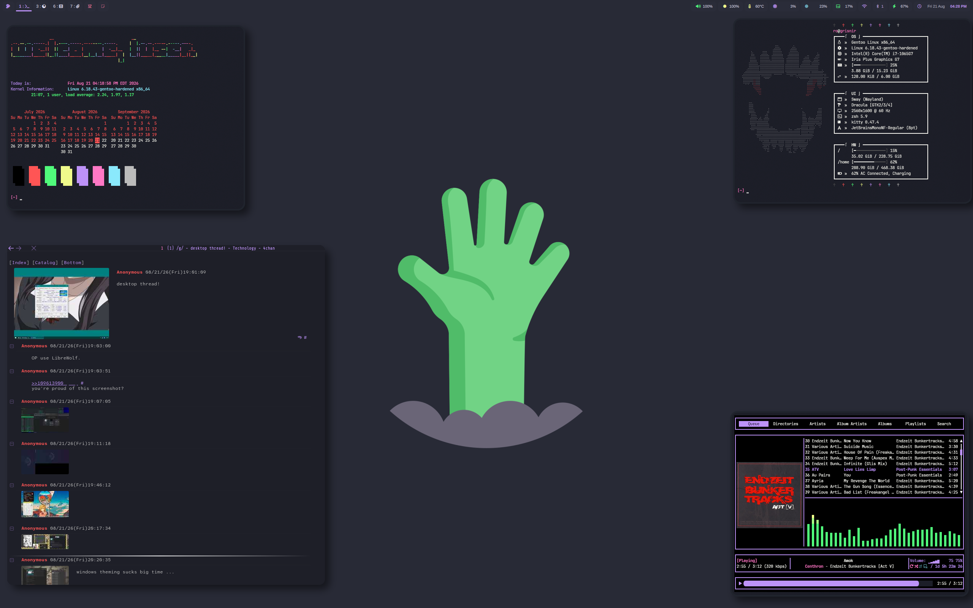Select queue track 37 My Revenge The World
This screenshot has height=608, width=973.
(881, 481)
